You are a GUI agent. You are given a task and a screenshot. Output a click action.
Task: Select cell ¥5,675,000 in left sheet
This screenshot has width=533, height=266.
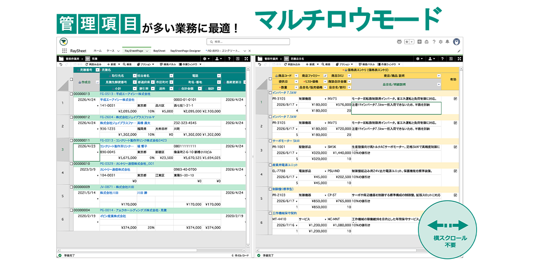click(x=118, y=157)
